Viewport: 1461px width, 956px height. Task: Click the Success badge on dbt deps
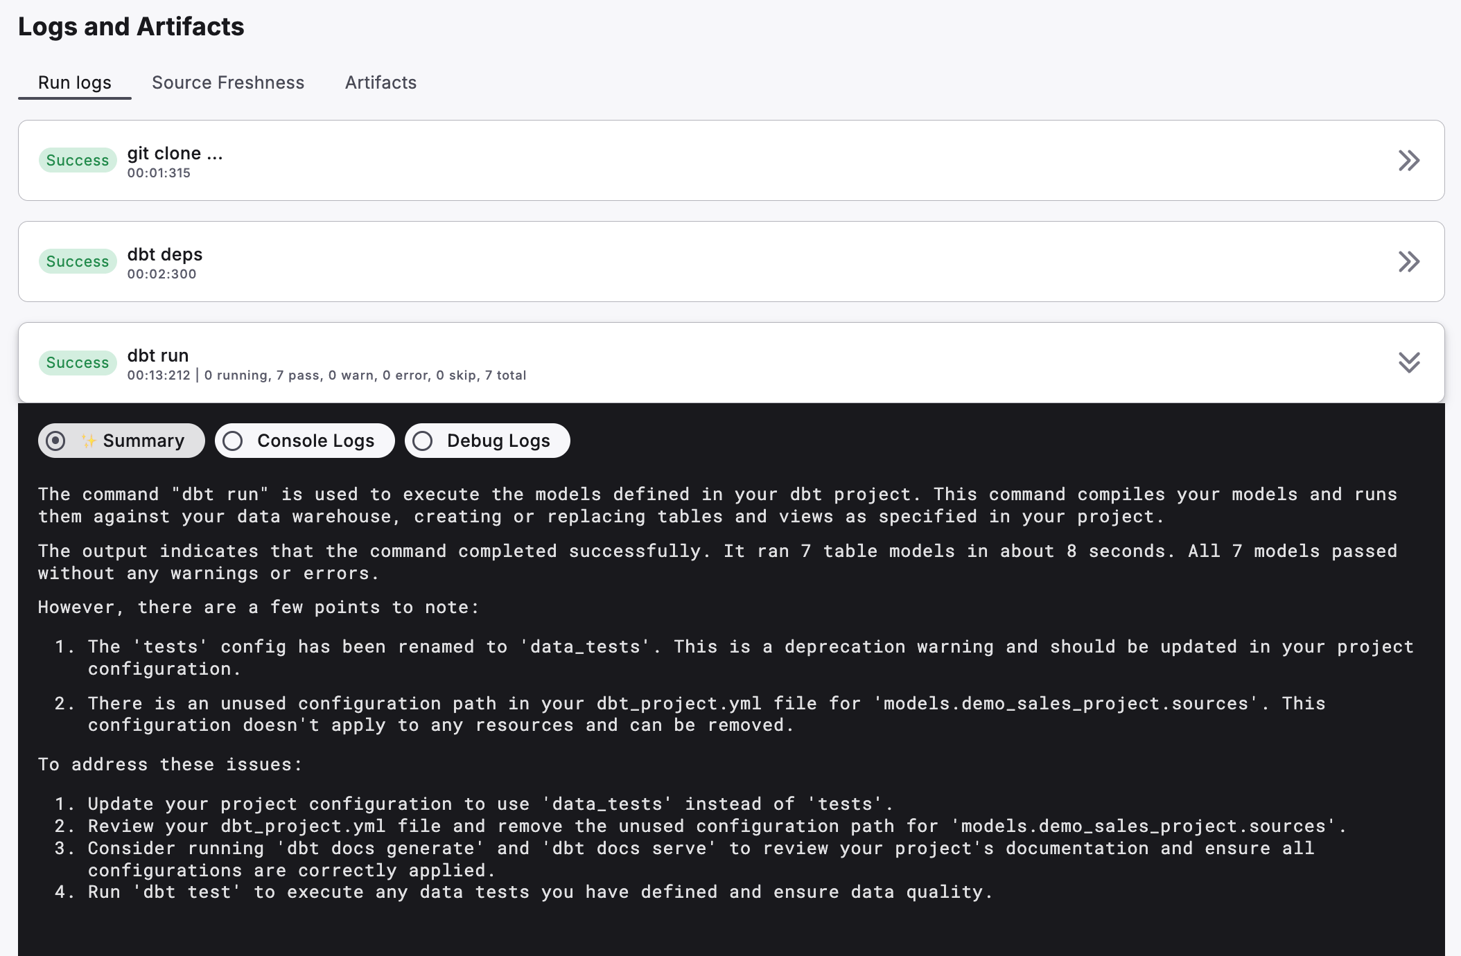[x=78, y=261]
